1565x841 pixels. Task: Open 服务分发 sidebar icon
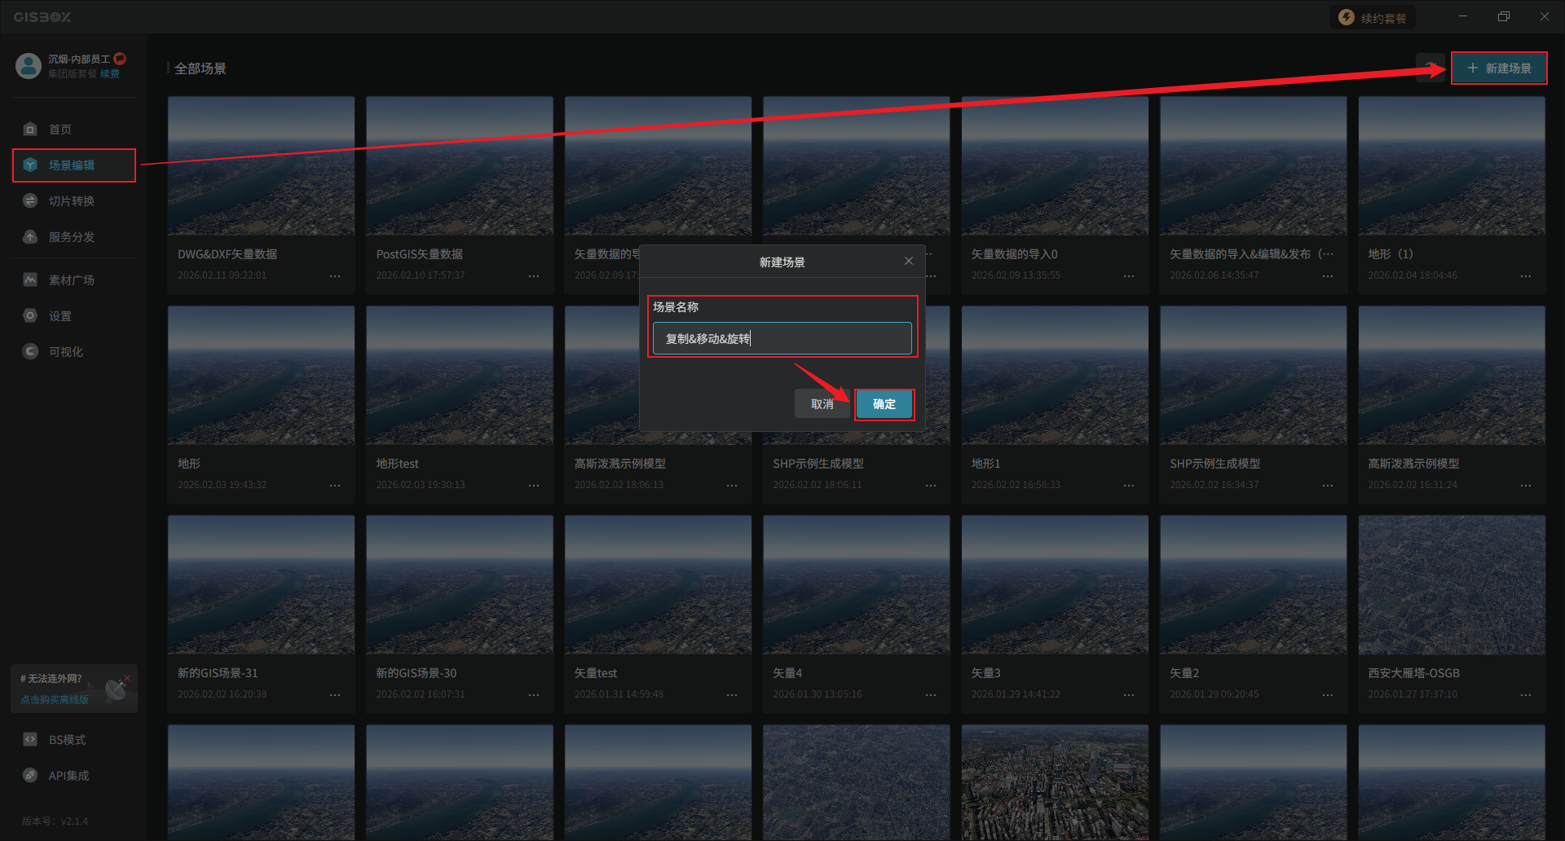pos(30,236)
